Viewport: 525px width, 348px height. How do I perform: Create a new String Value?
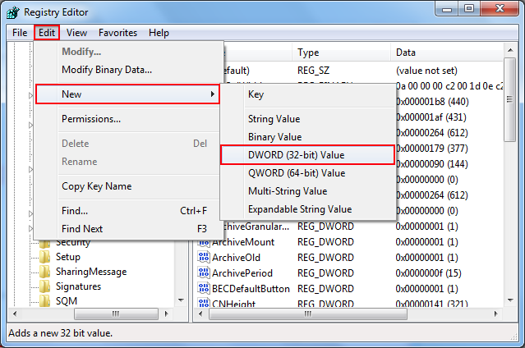(x=308, y=119)
